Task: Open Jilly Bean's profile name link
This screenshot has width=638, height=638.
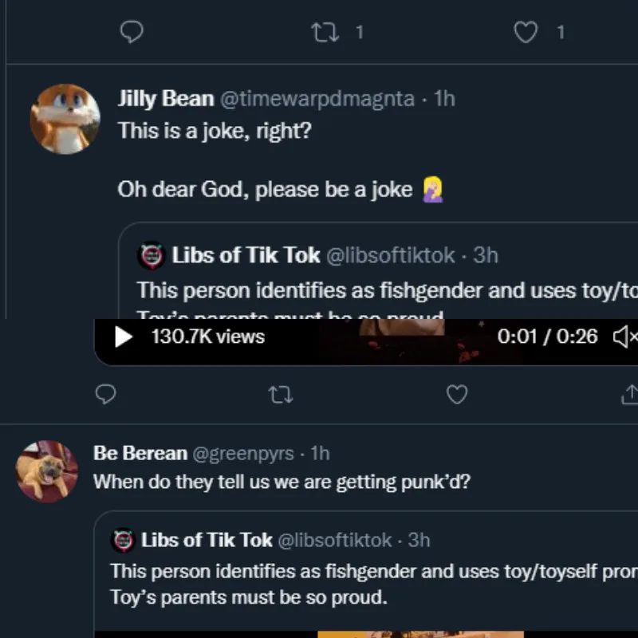Action: point(166,99)
